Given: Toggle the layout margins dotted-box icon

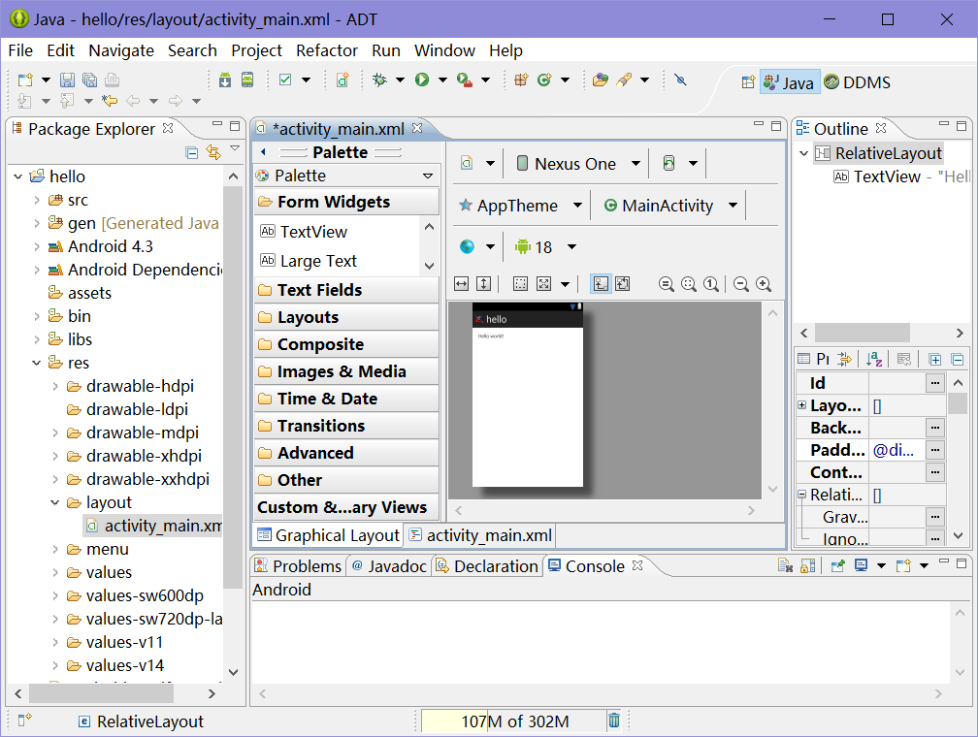Looking at the screenshot, I should pos(520,284).
